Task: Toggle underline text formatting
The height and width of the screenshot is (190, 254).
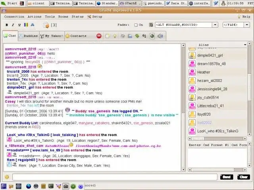Action: (19, 25)
